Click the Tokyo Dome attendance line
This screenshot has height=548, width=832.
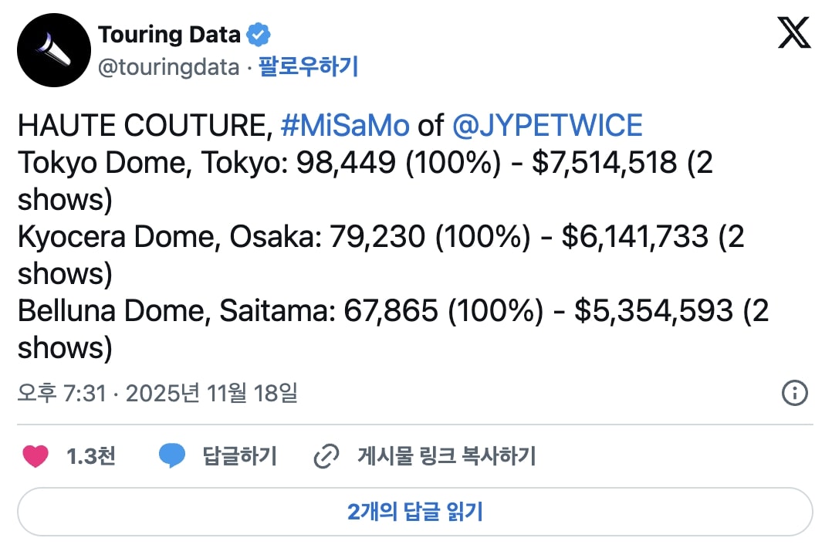pos(347,162)
